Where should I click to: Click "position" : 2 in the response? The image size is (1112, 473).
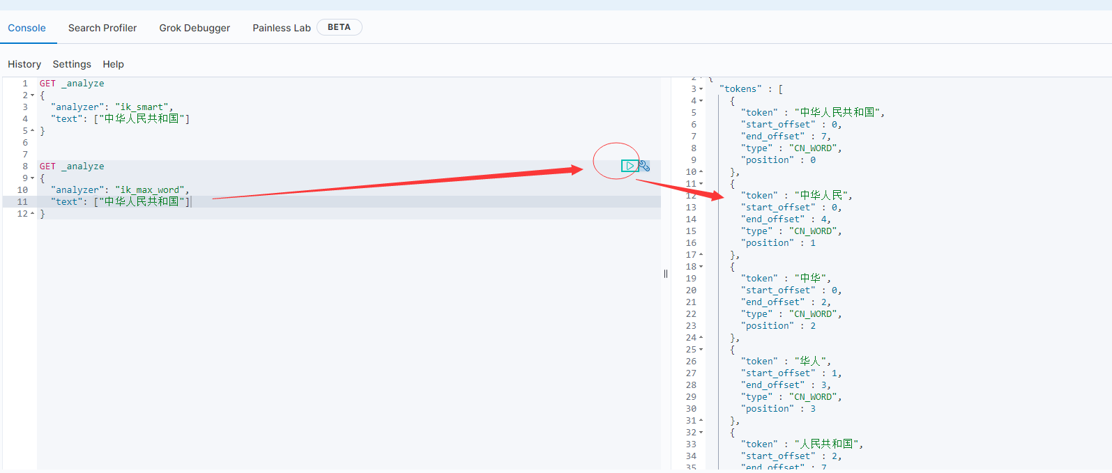click(778, 326)
